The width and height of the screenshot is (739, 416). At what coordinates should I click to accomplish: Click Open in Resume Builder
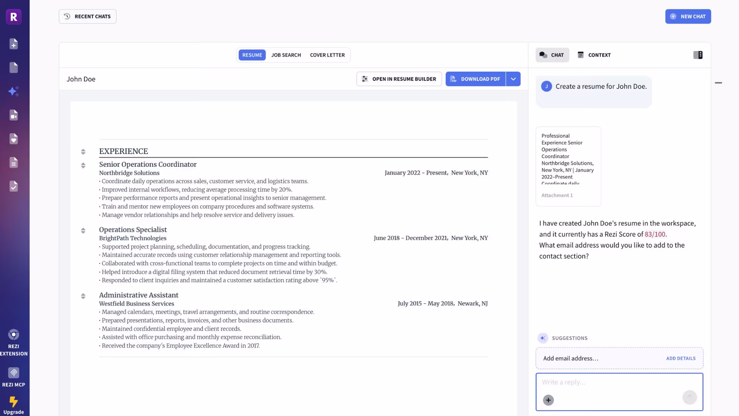coord(399,79)
